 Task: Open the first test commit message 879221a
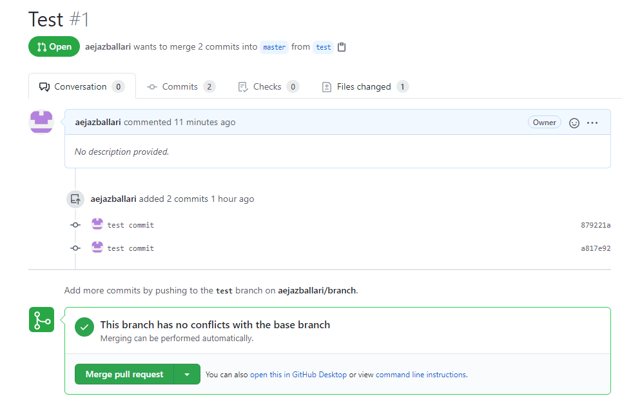click(x=130, y=225)
